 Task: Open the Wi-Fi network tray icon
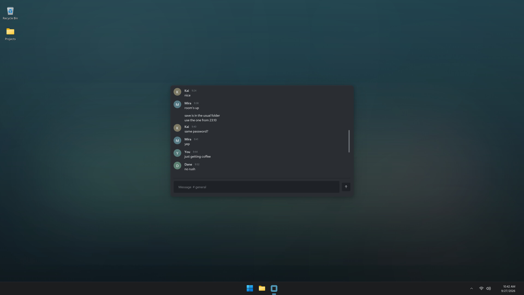(x=481, y=288)
